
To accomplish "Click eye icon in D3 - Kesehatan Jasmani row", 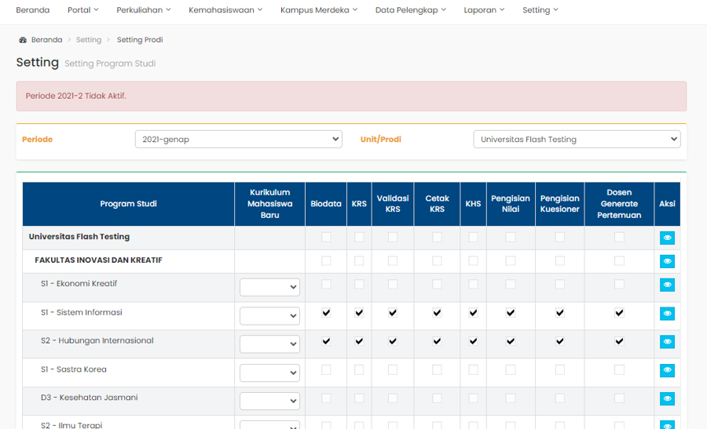I will 667,398.
